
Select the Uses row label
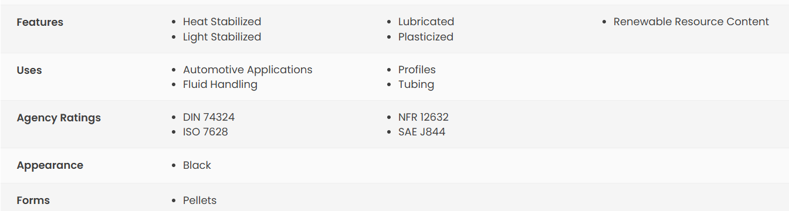(x=29, y=70)
